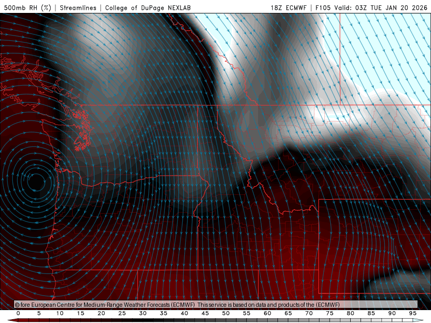
Task: Click the "500mb RH (%)" title text
Action: tap(27, 8)
